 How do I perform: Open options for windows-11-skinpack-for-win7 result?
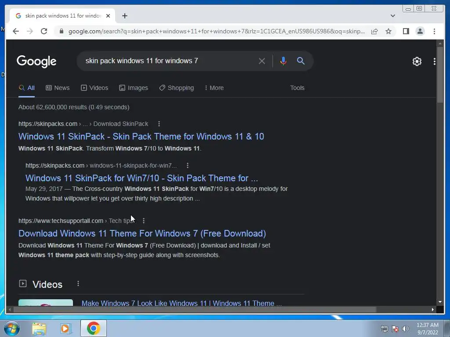click(x=187, y=165)
